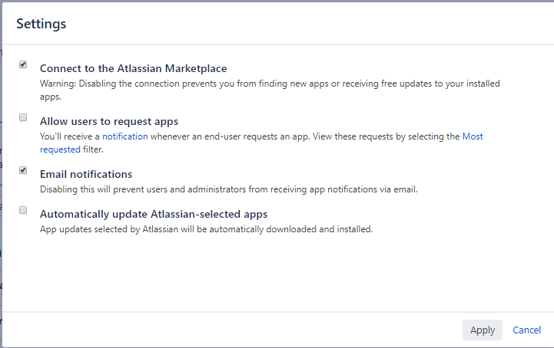Click the Warning: Disabling the connection description

[270, 90]
